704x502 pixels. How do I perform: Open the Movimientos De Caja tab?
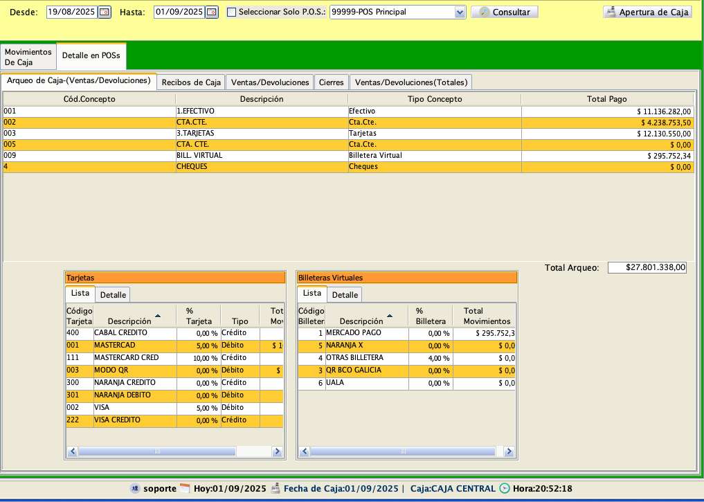click(x=28, y=57)
